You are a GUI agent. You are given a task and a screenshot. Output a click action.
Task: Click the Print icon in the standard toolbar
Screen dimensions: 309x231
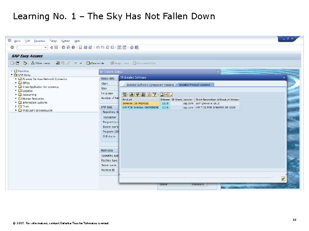pos(80,47)
